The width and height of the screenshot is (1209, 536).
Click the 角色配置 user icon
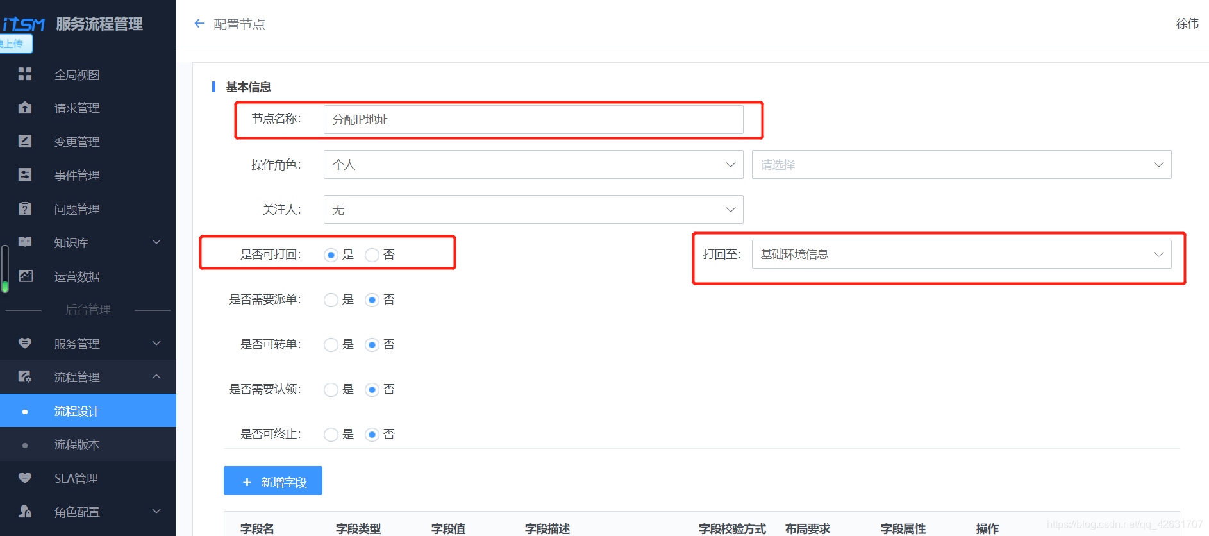[x=25, y=511]
